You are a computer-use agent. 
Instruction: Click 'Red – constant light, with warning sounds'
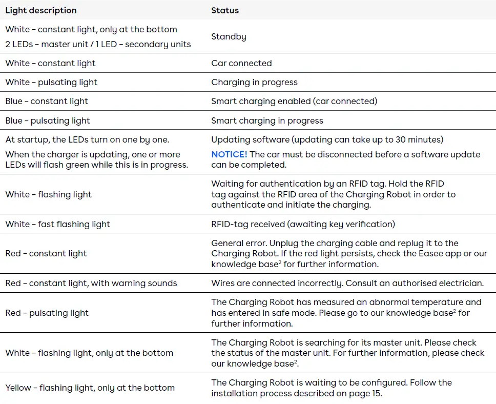tap(91, 284)
